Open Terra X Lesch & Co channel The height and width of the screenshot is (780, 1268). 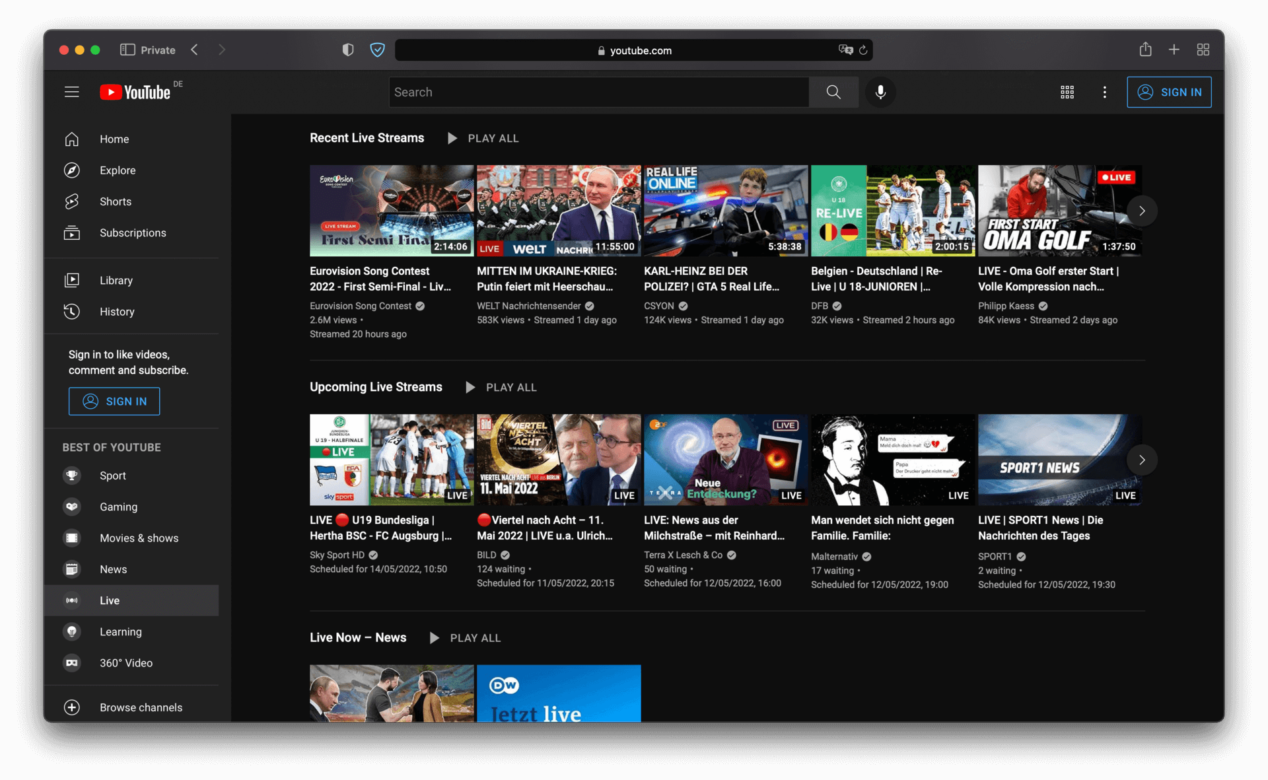(x=683, y=555)
